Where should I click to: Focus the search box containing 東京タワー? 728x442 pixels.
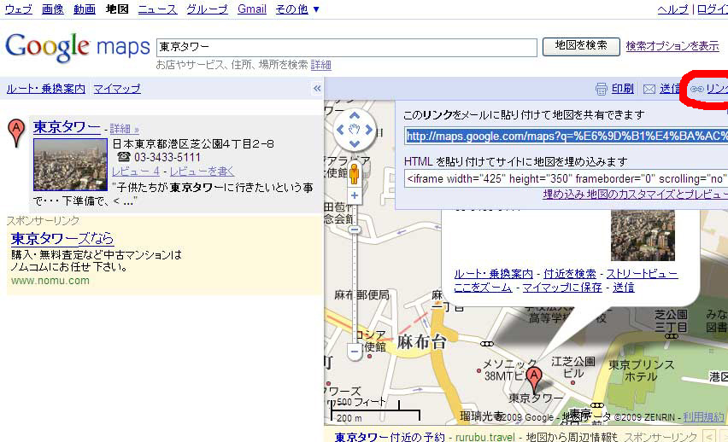[x=346, y=47]
